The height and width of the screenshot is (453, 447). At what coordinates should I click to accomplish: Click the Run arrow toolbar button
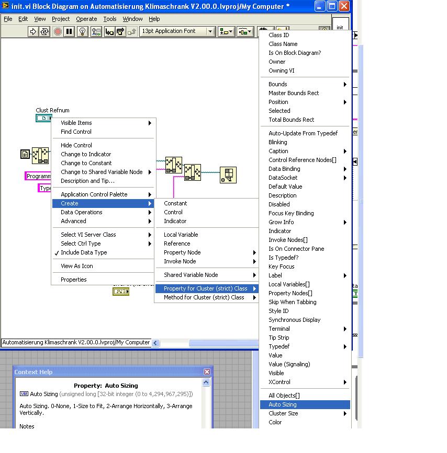(33, 31)
